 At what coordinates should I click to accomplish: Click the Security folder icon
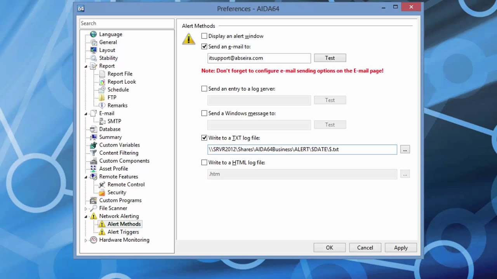tap(102, 192)
